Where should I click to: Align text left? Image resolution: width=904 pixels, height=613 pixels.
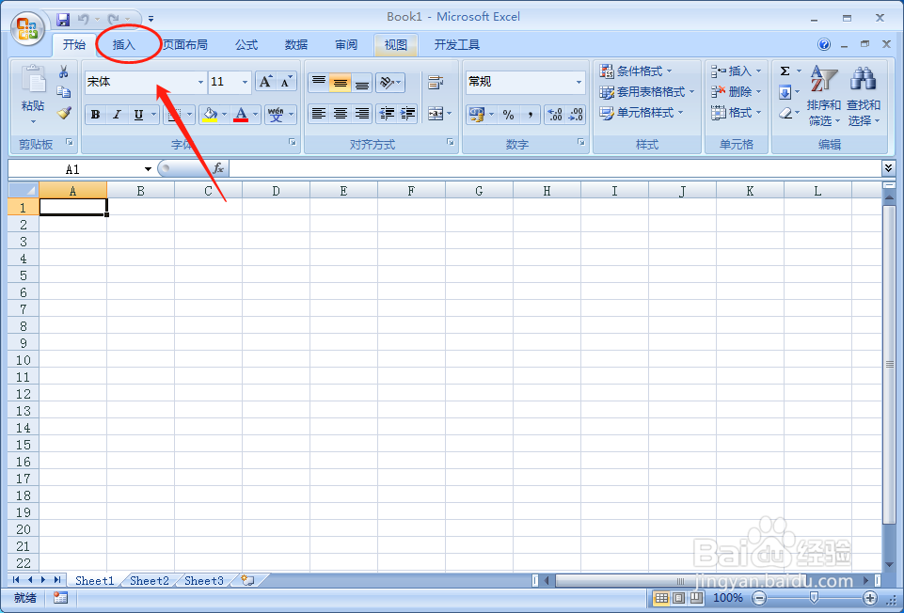[318, 114]
